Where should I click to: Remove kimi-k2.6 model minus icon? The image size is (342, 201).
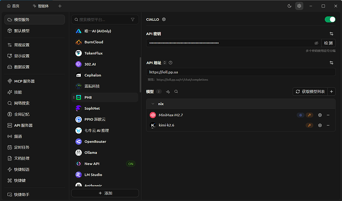(x=328, y=125)
